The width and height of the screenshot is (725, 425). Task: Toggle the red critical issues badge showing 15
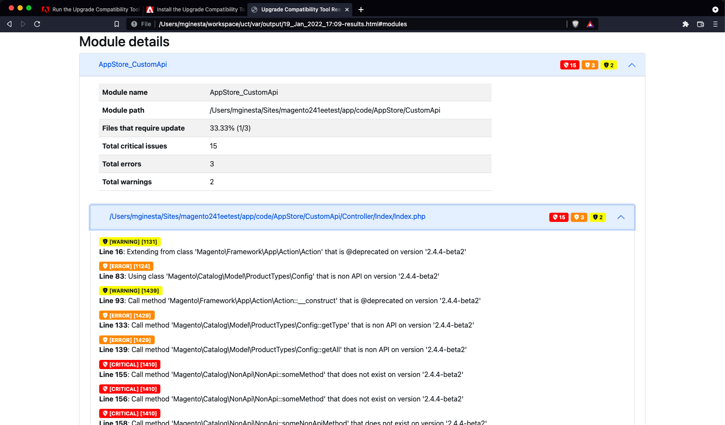pos(569,65)
